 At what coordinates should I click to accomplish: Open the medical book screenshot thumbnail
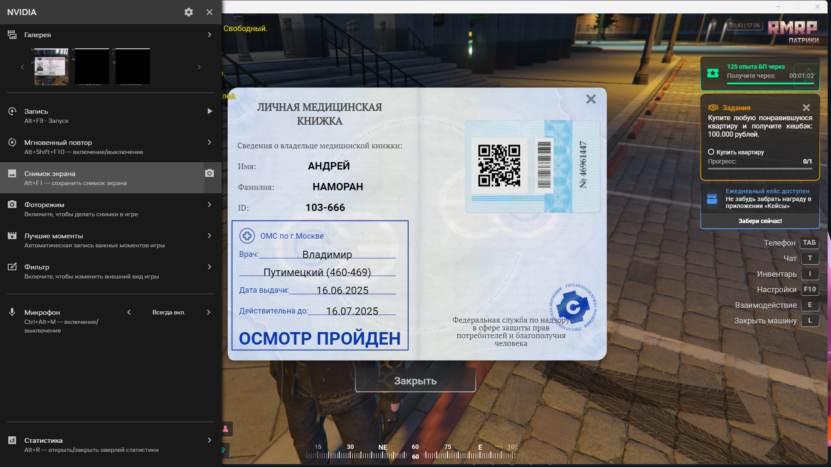[x=51, y=67]
